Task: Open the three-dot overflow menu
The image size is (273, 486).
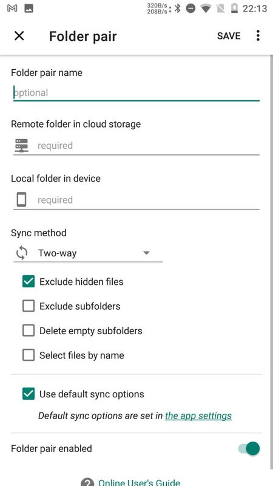Action: [x=258, y=36]
